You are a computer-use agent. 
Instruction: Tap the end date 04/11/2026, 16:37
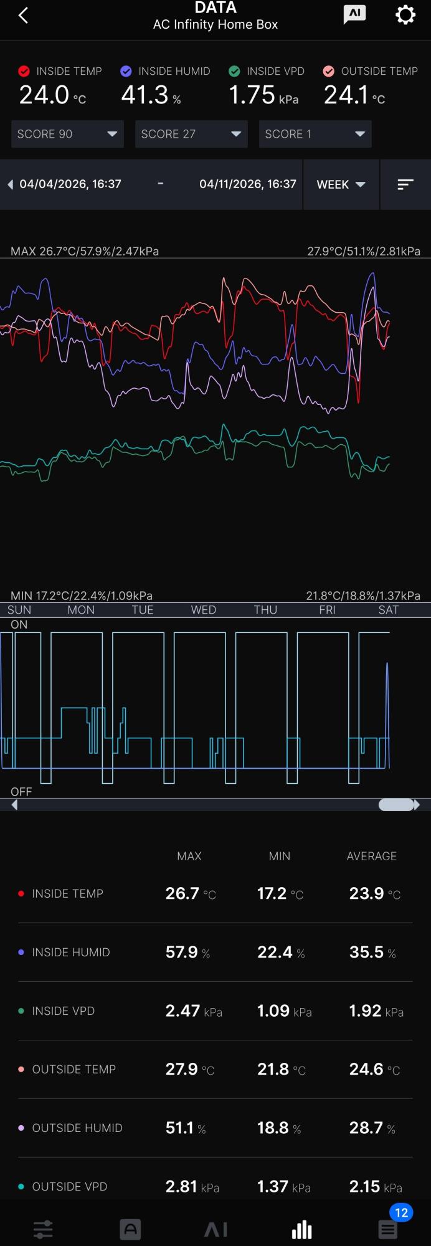(248, 184)
